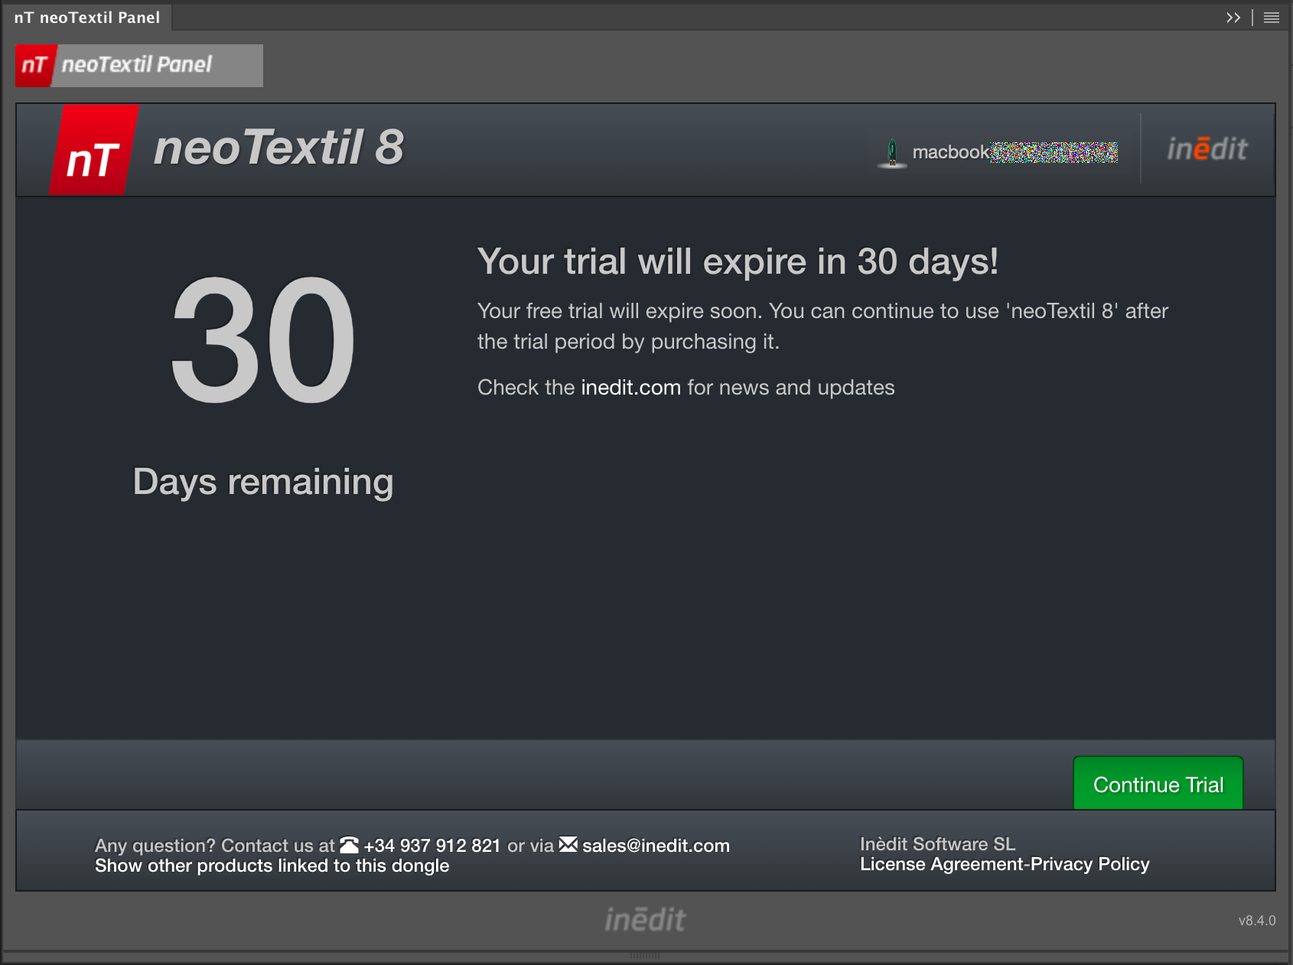This screenshot has width=1293, height=965.
Task: Click the inedit logo in header
Action: pos(1207,148)
